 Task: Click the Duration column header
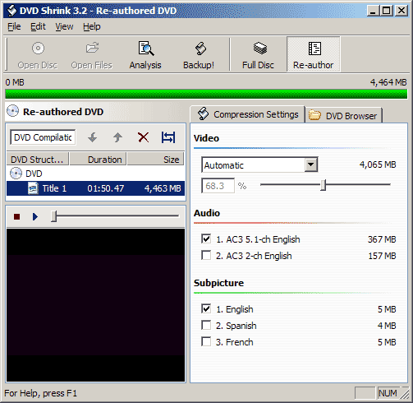(x=98, y=160)
